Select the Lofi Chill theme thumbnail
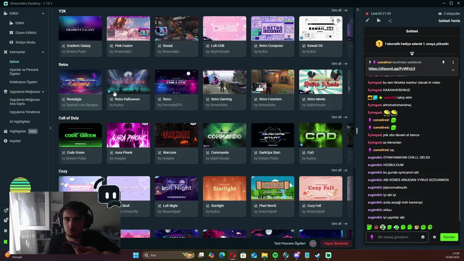Image resolution: width=464 pixels, height=261 pixels. pos(224,28)
